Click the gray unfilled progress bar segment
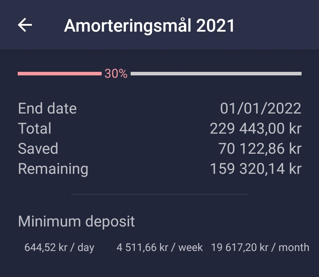This screenshot has width=319, height=277. pos(216,74)
